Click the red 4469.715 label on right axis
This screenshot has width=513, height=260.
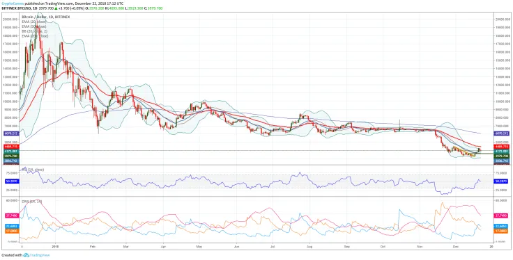click(x=502, y=147)
